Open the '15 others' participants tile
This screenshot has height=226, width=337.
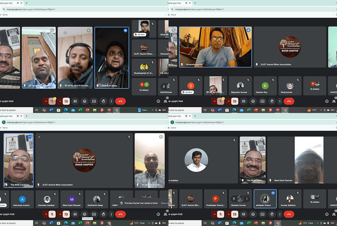(x=315, y=199)
